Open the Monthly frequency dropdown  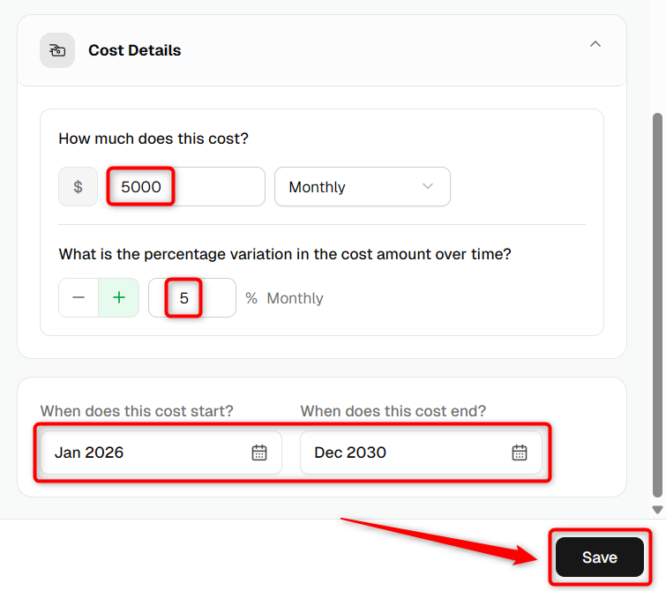(x=363, y=186)
